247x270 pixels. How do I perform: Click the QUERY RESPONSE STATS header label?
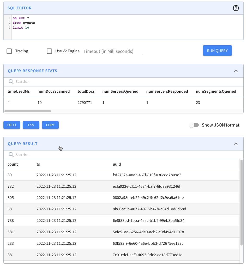[x=32, y=71]
